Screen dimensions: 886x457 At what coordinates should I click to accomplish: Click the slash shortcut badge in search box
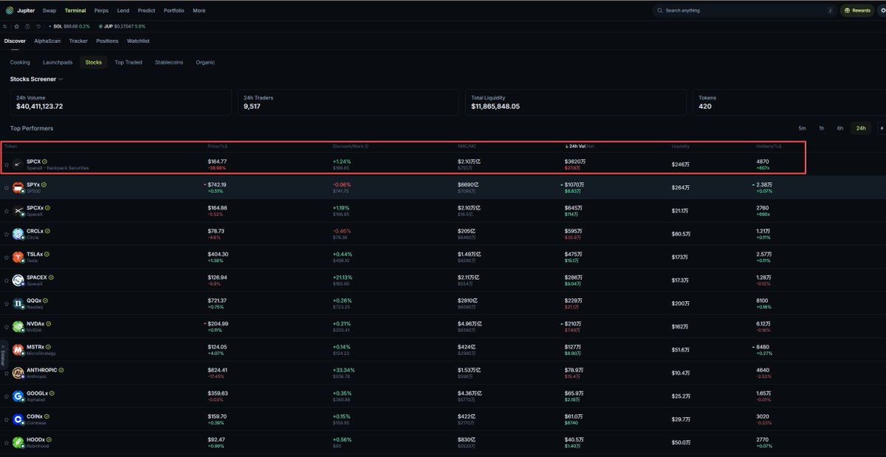point(831,10)
